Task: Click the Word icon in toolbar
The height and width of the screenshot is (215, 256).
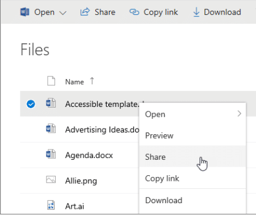Action: [x=25, y=12]
